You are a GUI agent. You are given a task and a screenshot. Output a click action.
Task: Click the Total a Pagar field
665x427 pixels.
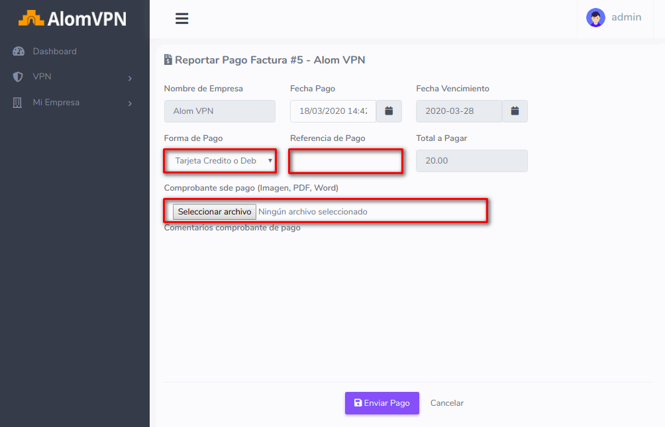coord(472,161)
